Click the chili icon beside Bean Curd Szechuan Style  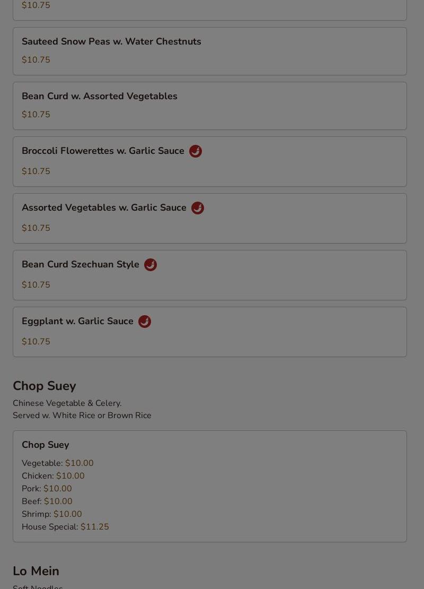[x=151, y=264]
